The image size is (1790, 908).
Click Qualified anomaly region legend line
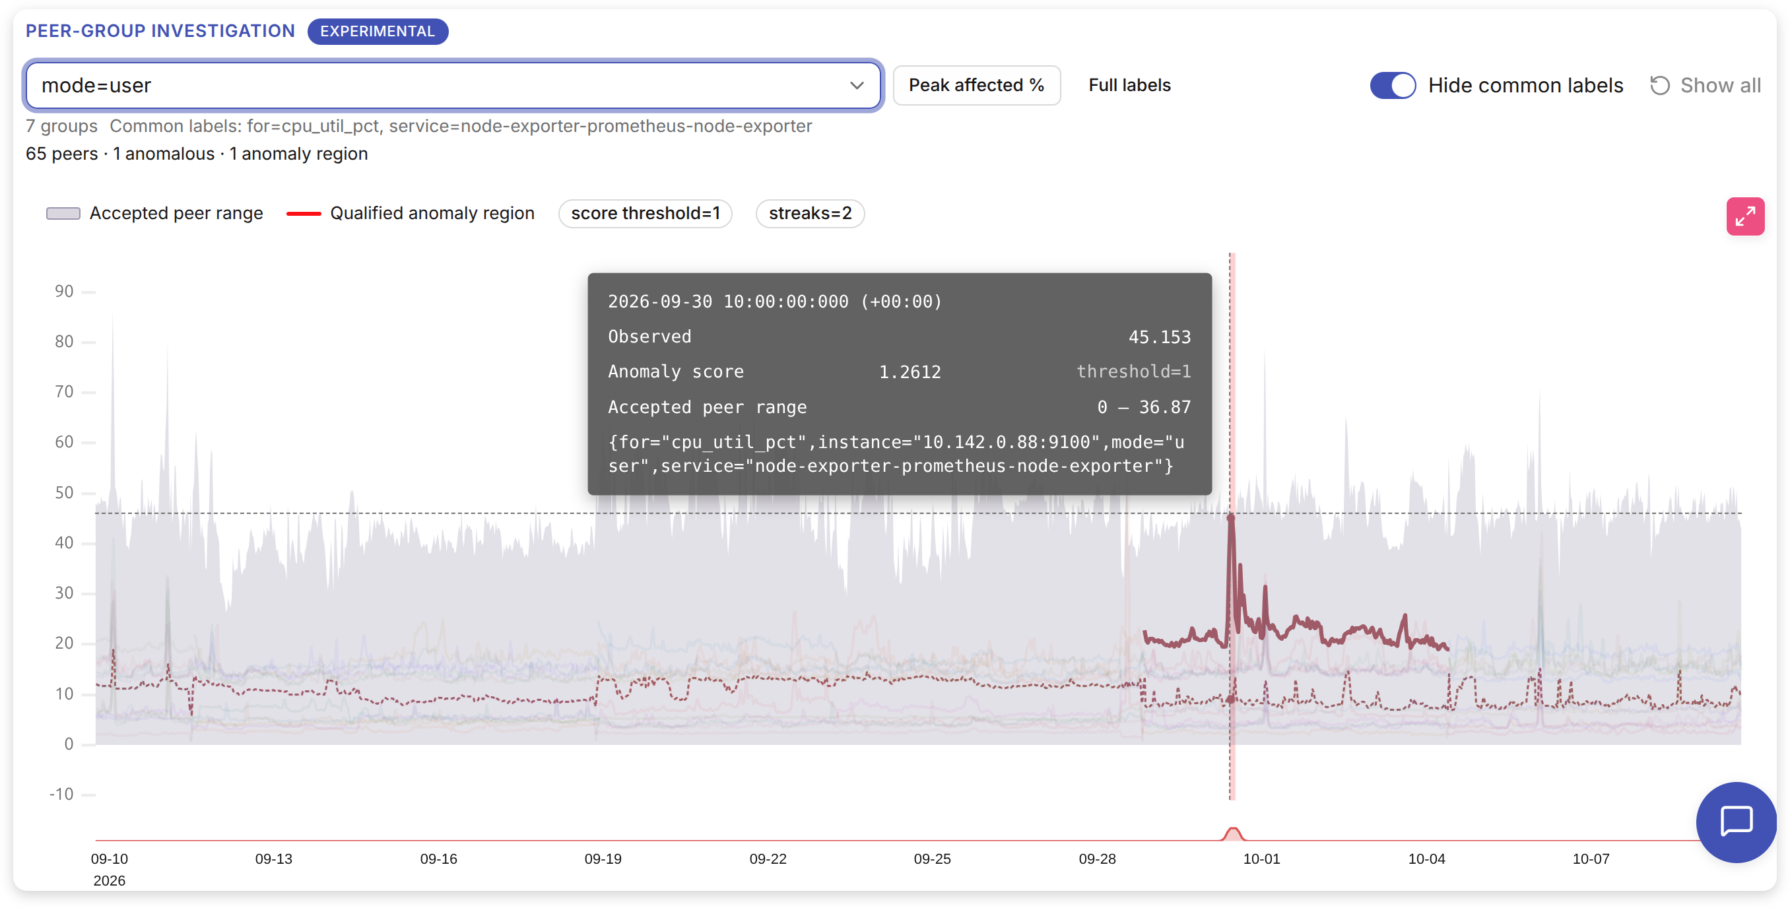(304, 214)
